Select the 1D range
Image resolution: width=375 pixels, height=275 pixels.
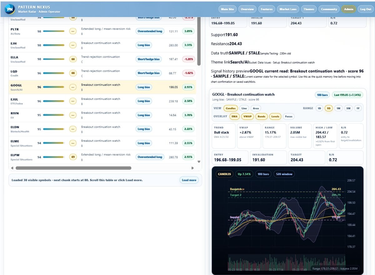[x=319, y=108]
